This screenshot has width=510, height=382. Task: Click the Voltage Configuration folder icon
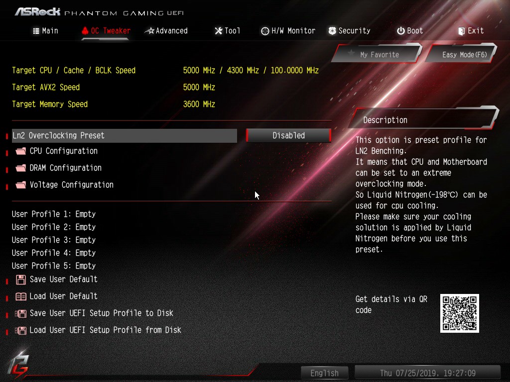pyautogui.click(x=20, y=185)
